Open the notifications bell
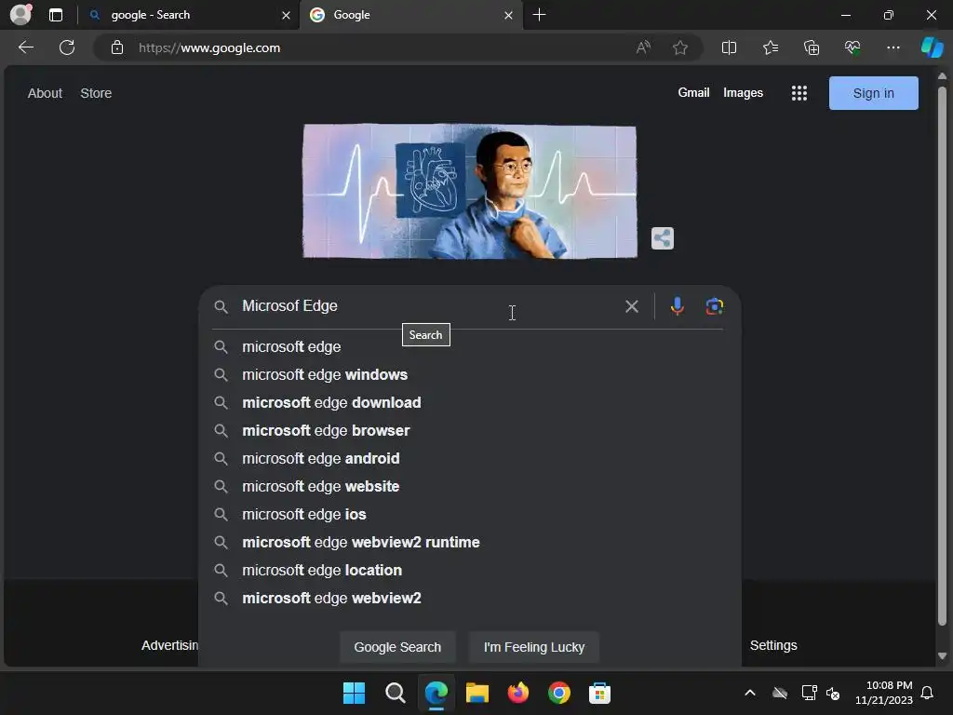The image size is (953, 715). click(927, 693)
